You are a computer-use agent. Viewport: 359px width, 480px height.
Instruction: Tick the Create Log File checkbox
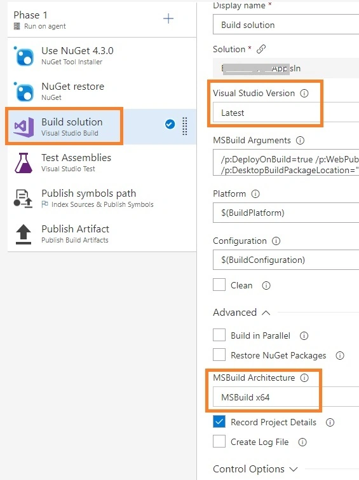(x=219, y=441)
